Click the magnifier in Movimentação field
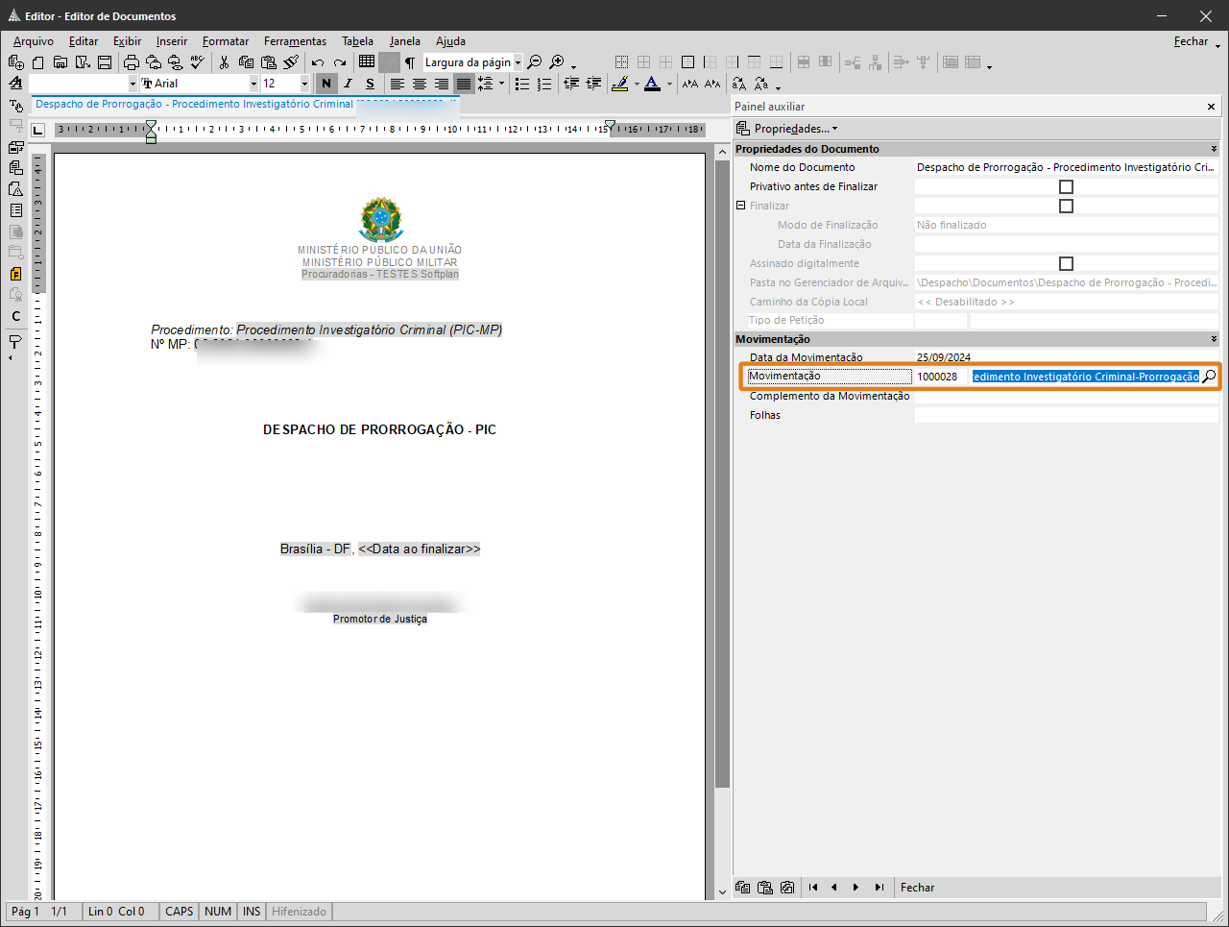The width and height of the screenshot is (1229, 927). [1209, 377]
